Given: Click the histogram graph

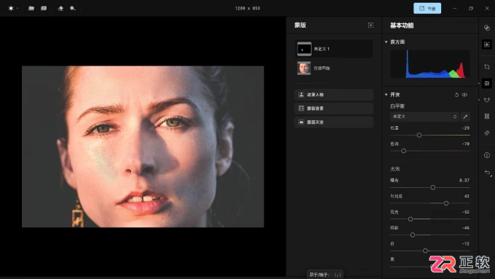Looking at the screenshot, I should pyautogui.click(x=430, y=64).
